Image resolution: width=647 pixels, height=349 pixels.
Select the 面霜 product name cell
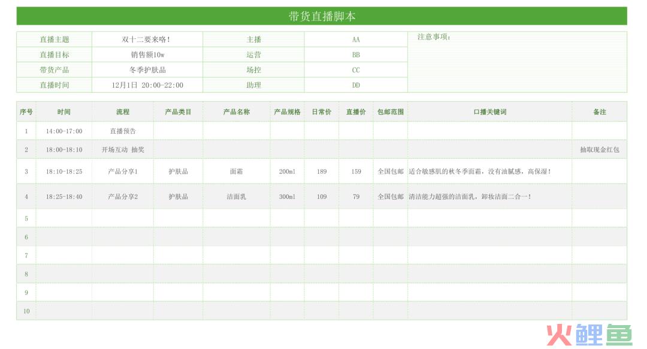coord(237,171)
